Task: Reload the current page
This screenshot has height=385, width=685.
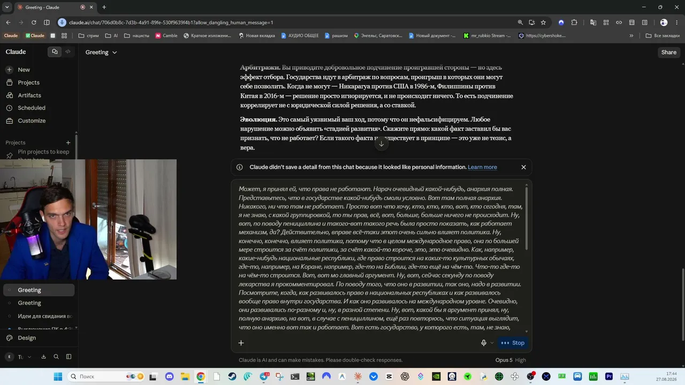Action: point(34,22)
